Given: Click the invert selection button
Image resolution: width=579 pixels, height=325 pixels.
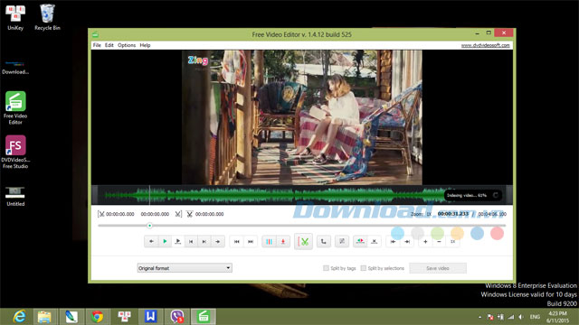Looking at the screenshot, I should pos(342,241).
